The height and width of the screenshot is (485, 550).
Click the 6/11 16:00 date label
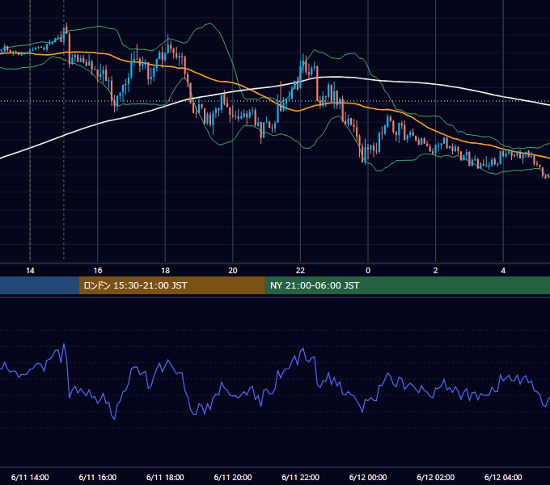click(x=98, y=477)
